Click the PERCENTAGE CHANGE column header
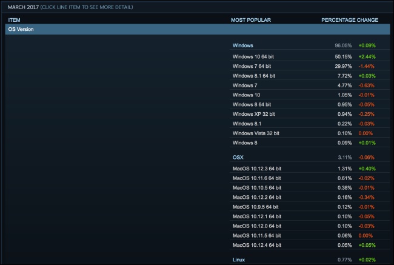This screenshot has width=394, height=265. (x=350, y=20)
